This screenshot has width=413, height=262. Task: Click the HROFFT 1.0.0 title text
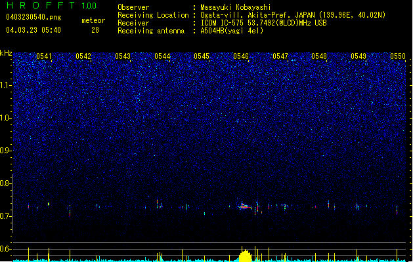tap(51, 5)
